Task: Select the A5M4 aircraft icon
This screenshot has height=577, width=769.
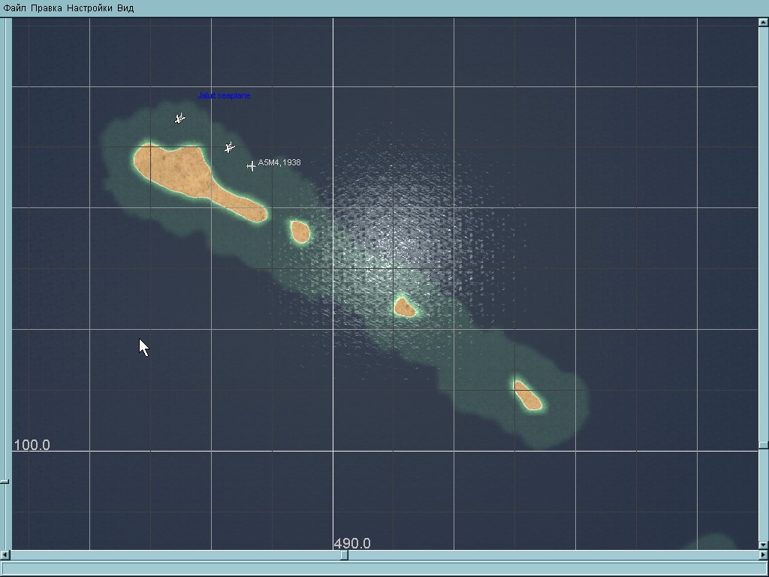Action: click(251, 166)
